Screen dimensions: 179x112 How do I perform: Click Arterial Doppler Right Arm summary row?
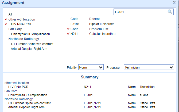coord(26,107)
